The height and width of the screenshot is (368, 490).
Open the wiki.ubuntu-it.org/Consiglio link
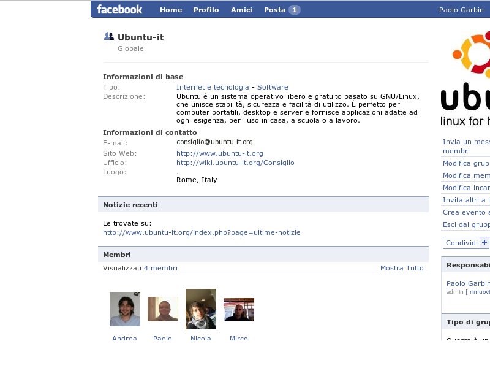point(235,163)
